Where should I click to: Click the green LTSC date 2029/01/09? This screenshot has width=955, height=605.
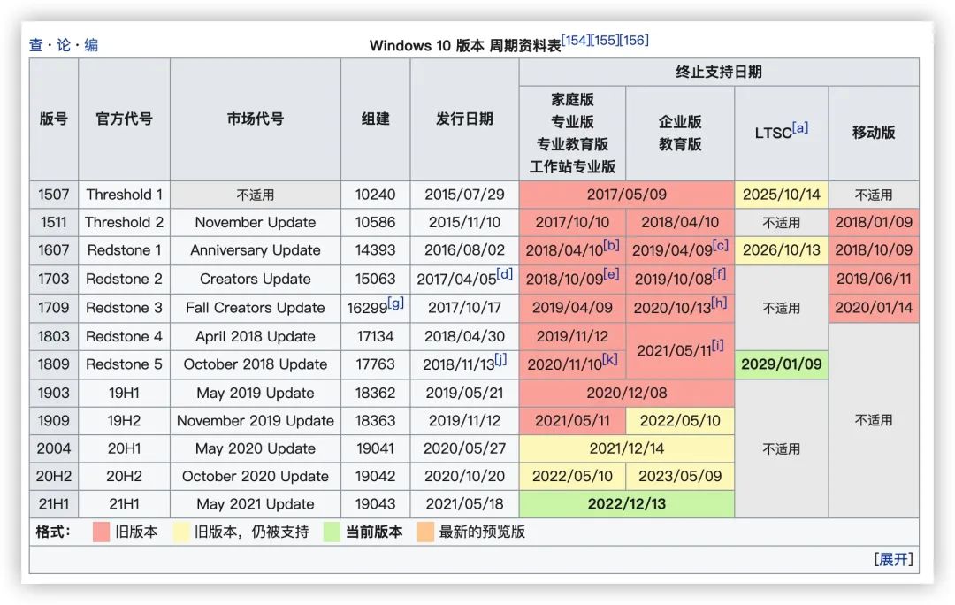click(782, 364)
